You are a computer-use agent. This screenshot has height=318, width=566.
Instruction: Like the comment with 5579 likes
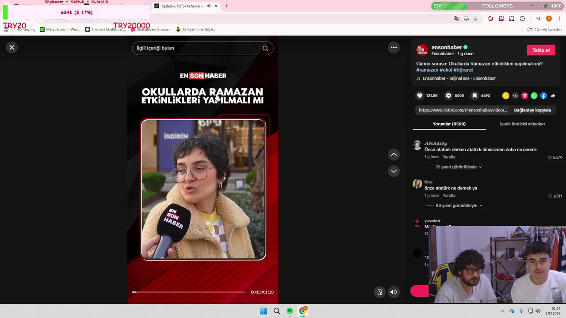point(550,158)
